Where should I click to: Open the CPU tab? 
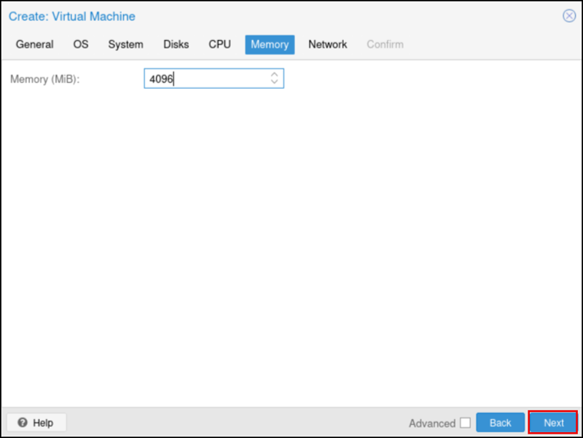point(219,44)
